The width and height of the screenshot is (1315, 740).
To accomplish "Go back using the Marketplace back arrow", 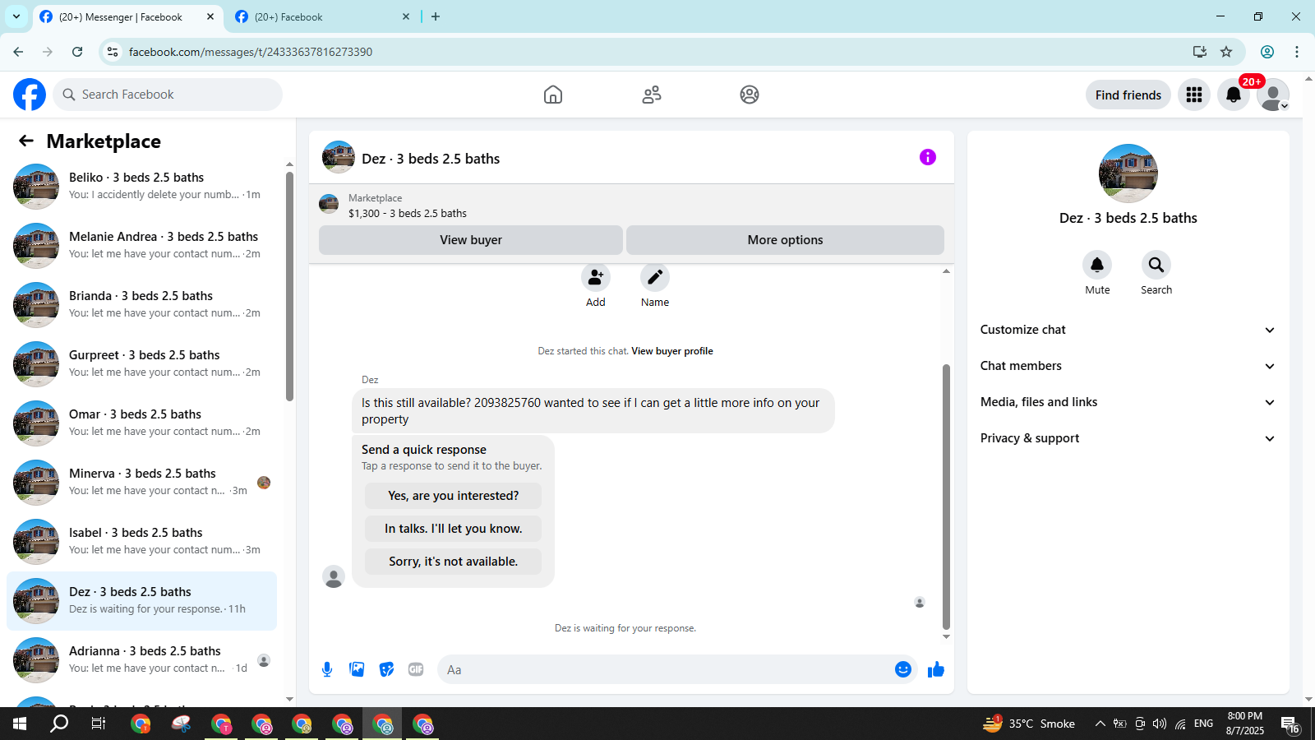I will point(26,141).
